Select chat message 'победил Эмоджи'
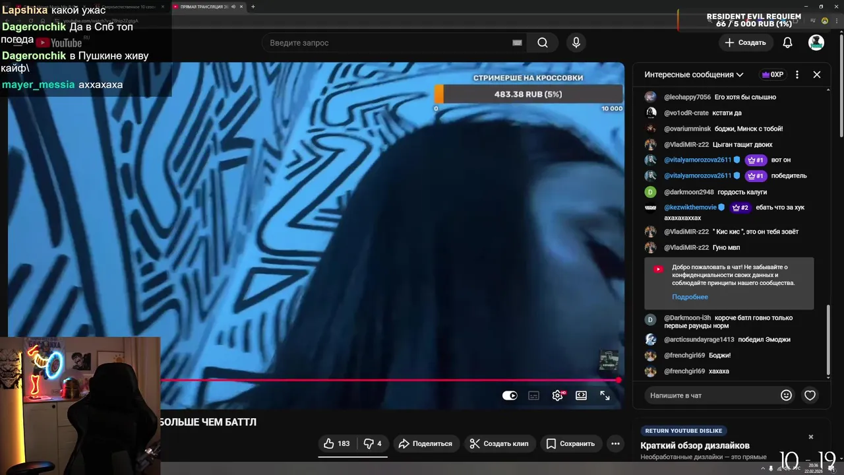Image resolution: width=844 pixels, height=475 pixels. click(x=764, y=340)
